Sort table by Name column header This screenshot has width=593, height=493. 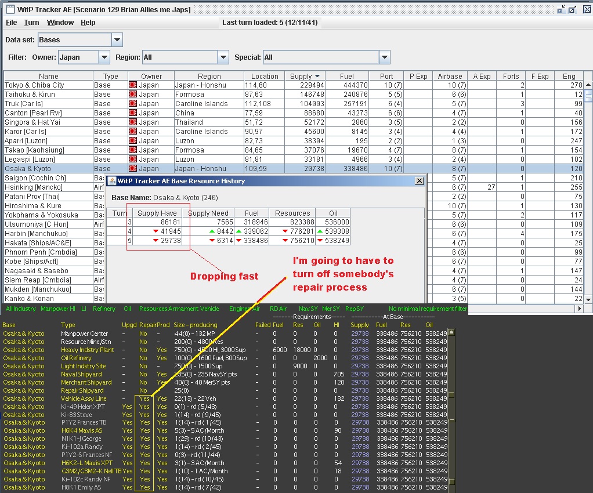[48, 76]
